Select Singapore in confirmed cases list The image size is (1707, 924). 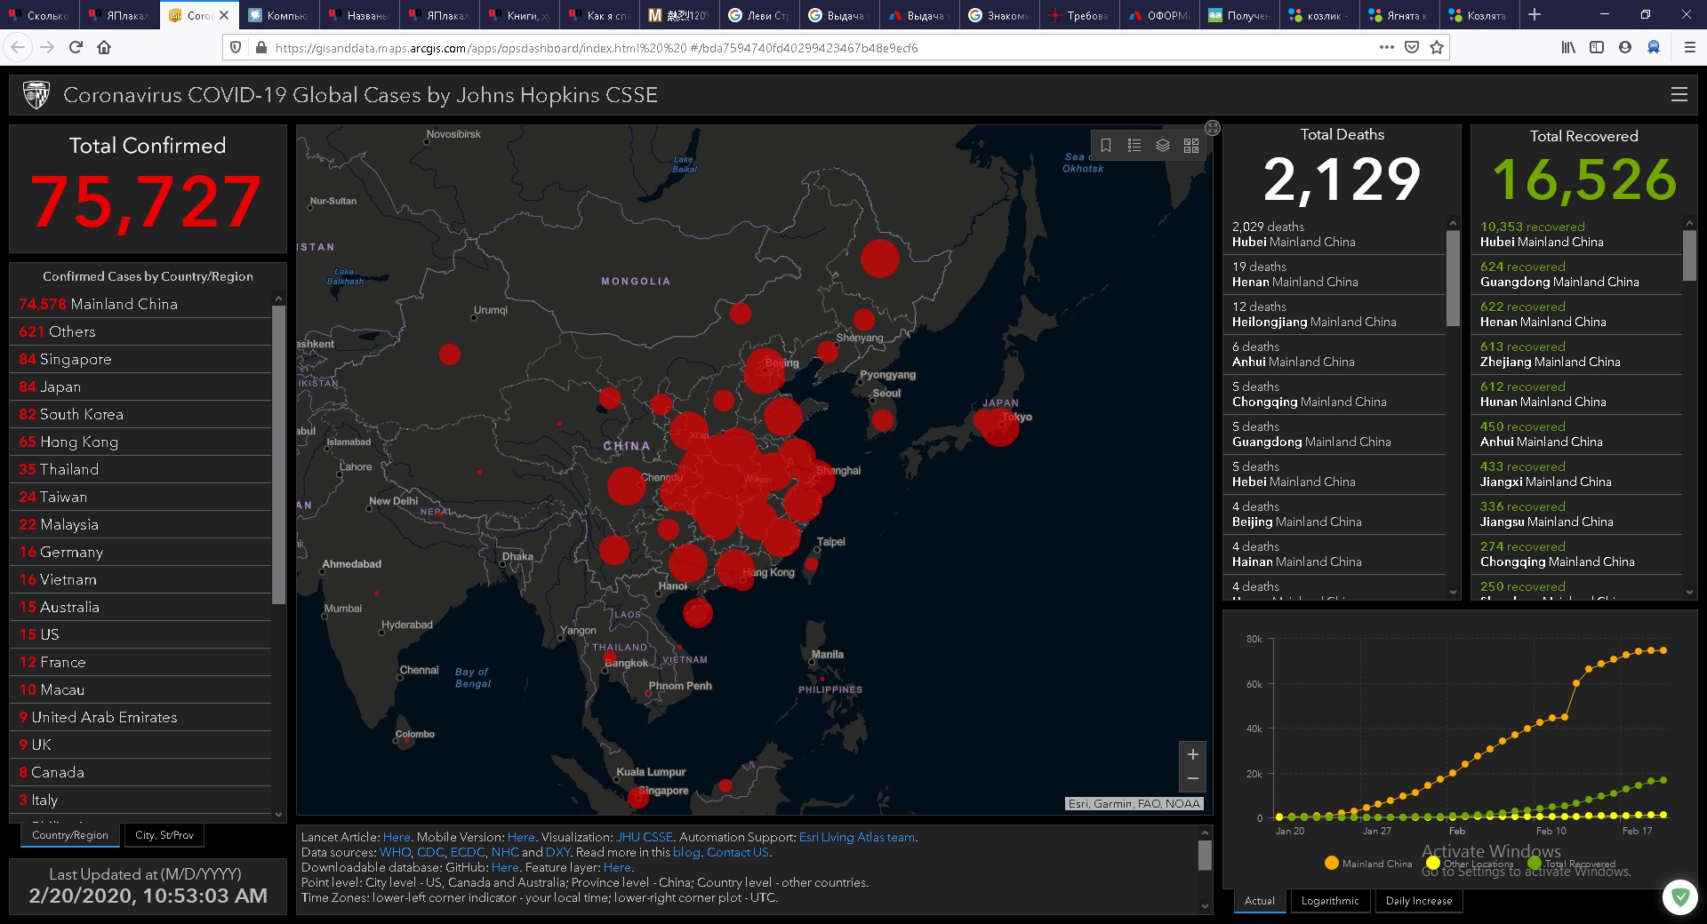(140, 359)
